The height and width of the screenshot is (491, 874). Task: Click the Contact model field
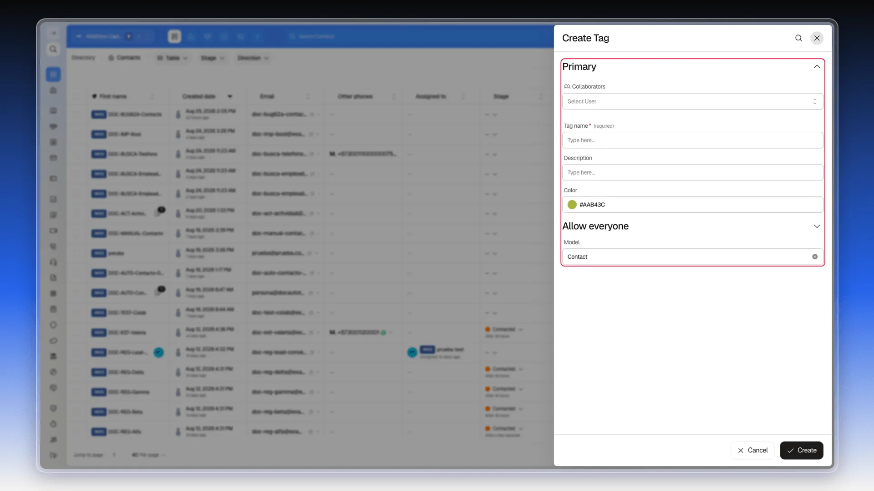[692, 257]
